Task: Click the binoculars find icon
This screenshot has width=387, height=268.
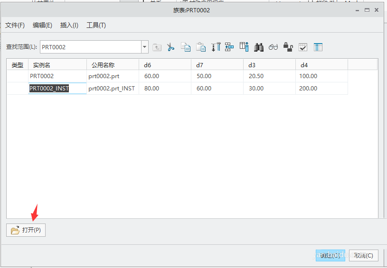Action: 259,47
